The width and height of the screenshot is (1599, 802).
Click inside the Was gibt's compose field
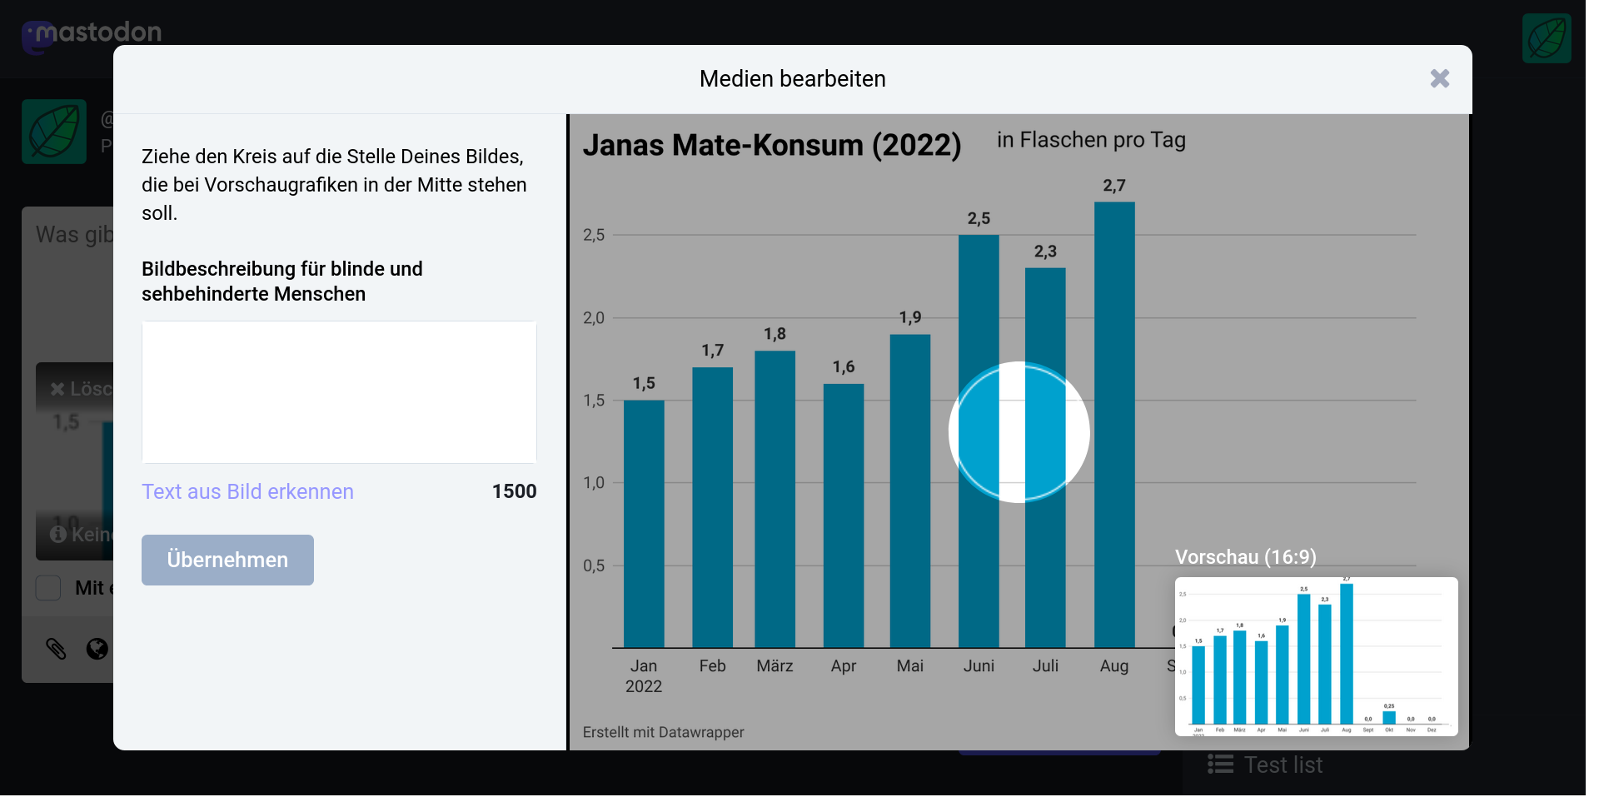75,235
